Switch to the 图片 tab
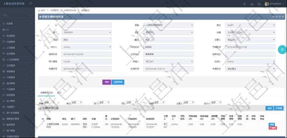This screenshot has width=287, height=138. [59, 93]
